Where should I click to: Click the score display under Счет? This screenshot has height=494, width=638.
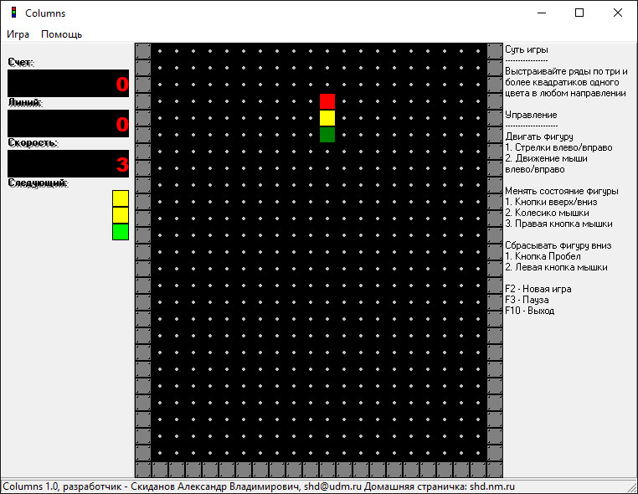coord(68,84)
